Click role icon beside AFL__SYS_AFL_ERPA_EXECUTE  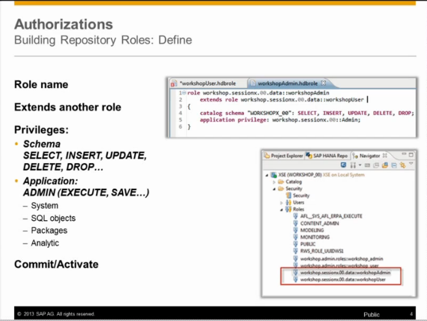[295, 216]
